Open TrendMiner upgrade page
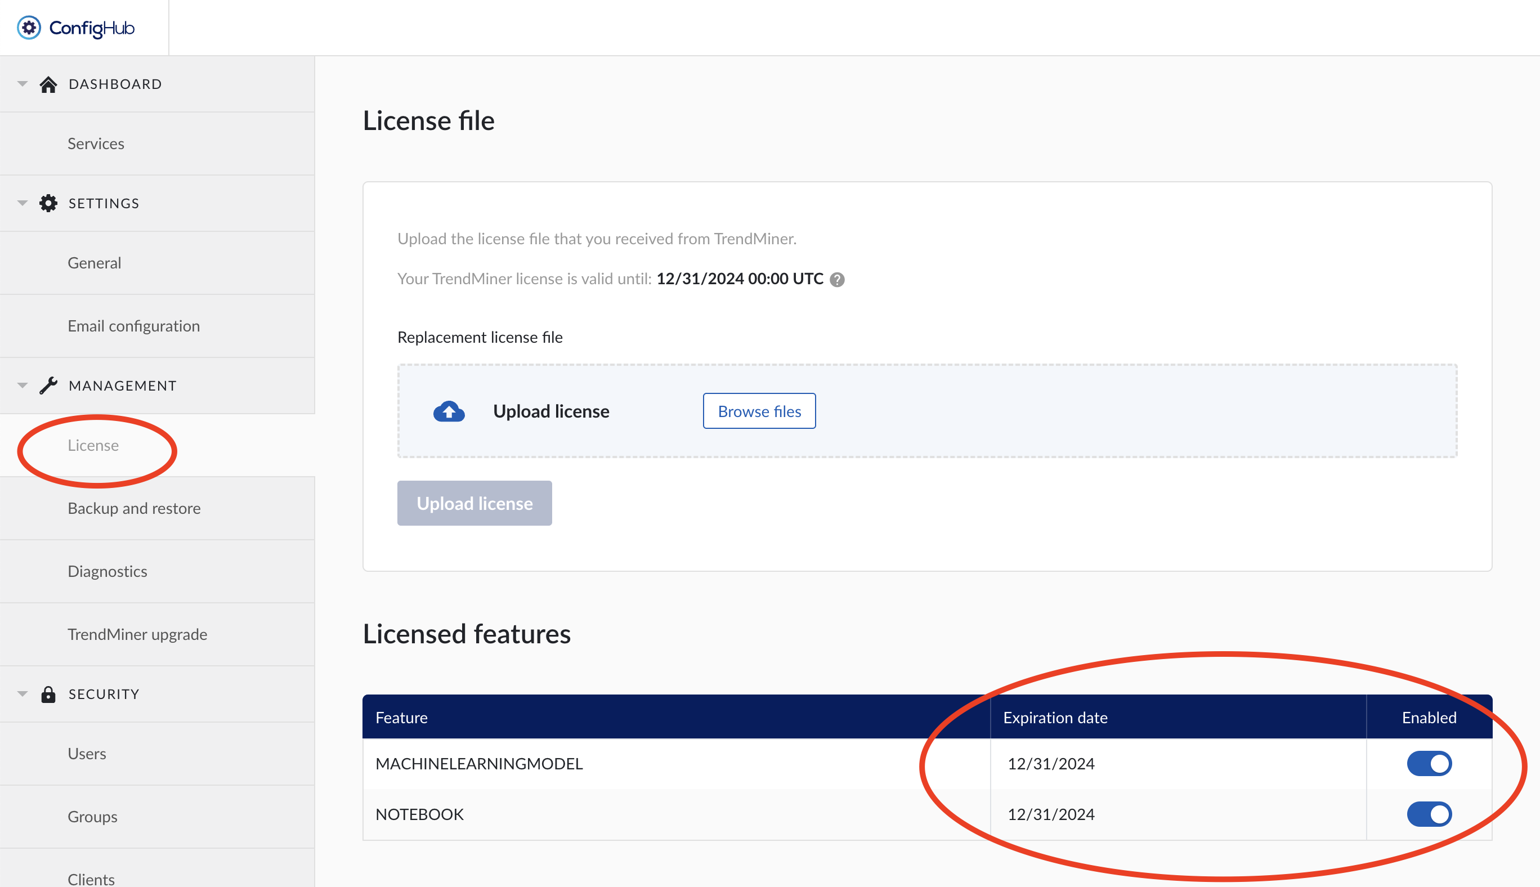The height and width of the screenshot is (887, 1540). 157,634
